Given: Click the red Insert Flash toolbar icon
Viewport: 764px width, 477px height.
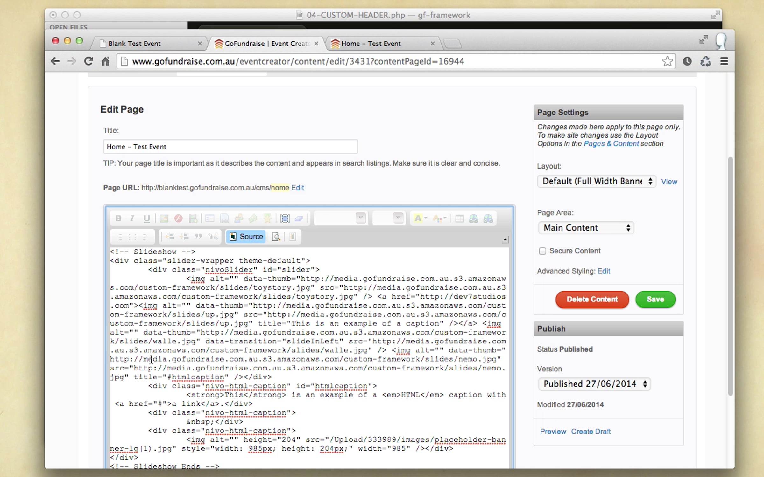Looking at the screenshot, I should tap(178, 218).
